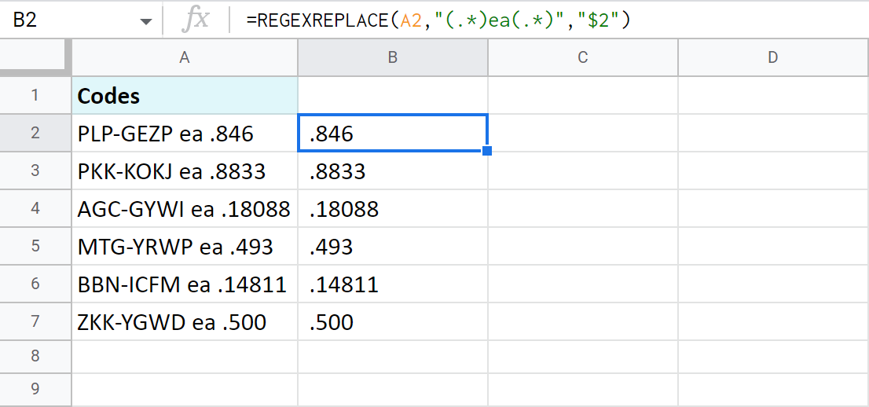Click the select-all corner box
This screenshot has width=869, height=407.
coord(35,57)
